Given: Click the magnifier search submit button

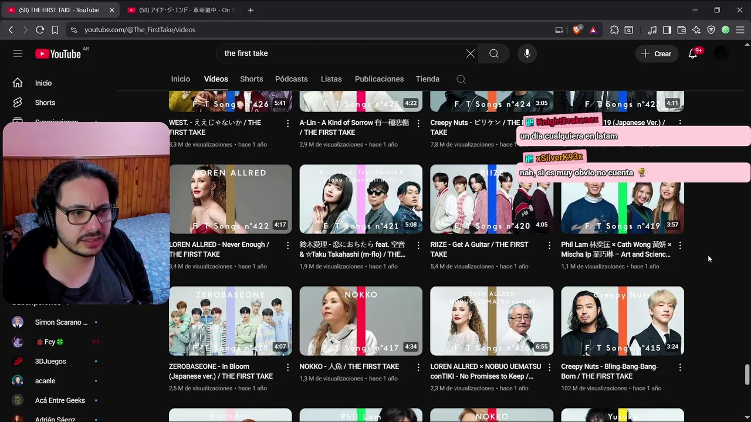Looking at the screenshot, I should point(494,53).
